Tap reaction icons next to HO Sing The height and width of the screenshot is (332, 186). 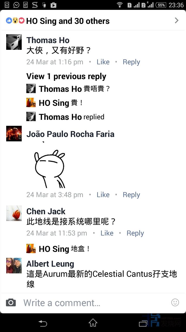[15, 21]
